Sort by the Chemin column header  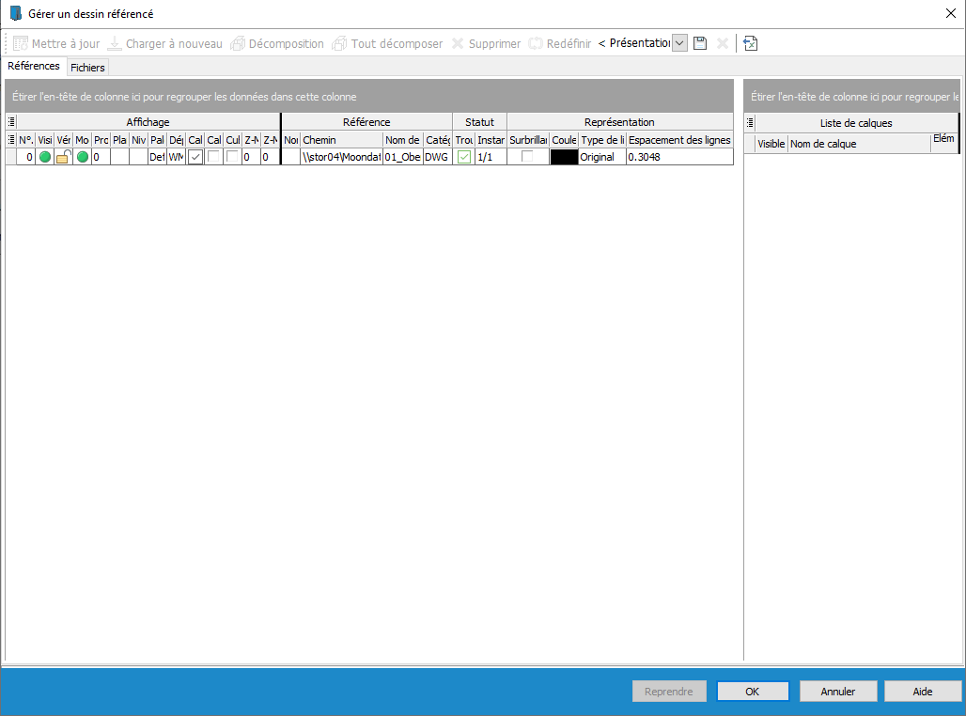coord(341,140)
